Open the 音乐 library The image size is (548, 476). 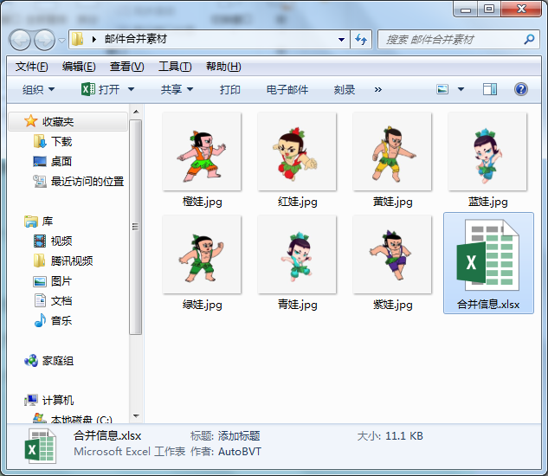coord(53,320)
